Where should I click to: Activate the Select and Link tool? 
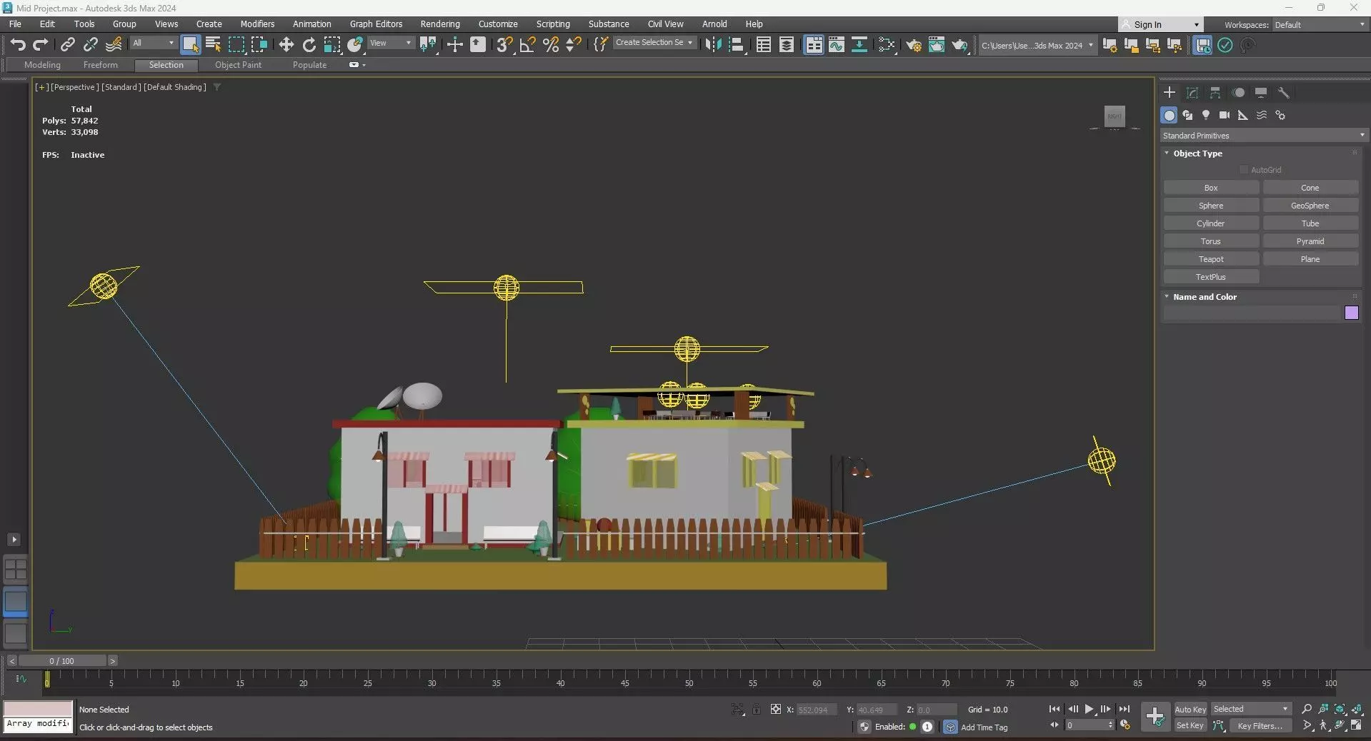[x=67, y=45]
